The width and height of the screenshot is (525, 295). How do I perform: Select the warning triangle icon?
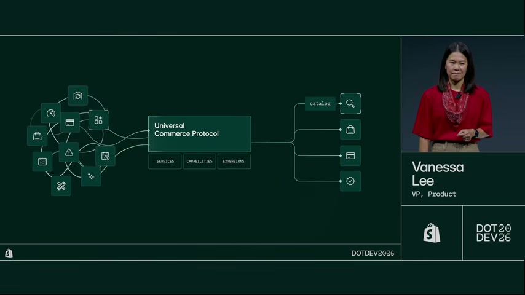69,152
